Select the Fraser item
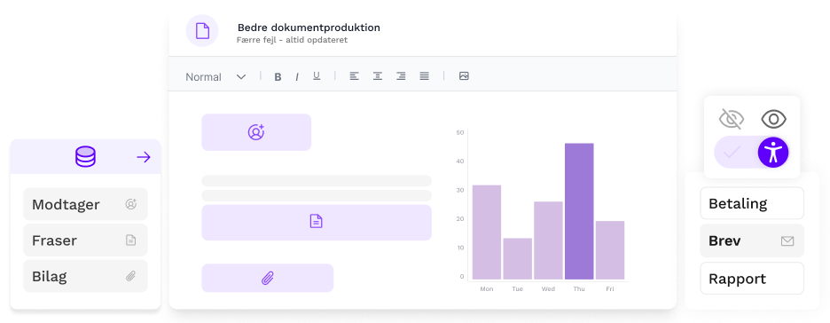Screen dimensions: 830x323 [85, 240]
